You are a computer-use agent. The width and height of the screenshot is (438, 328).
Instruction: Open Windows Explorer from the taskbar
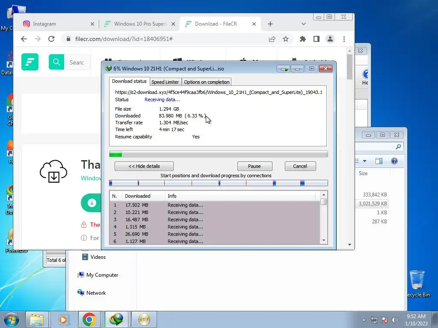(x=37, y=319)
